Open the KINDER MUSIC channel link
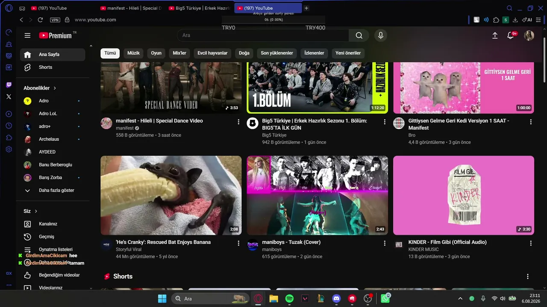This screenshot has width=547, height=307. [423, 249]
